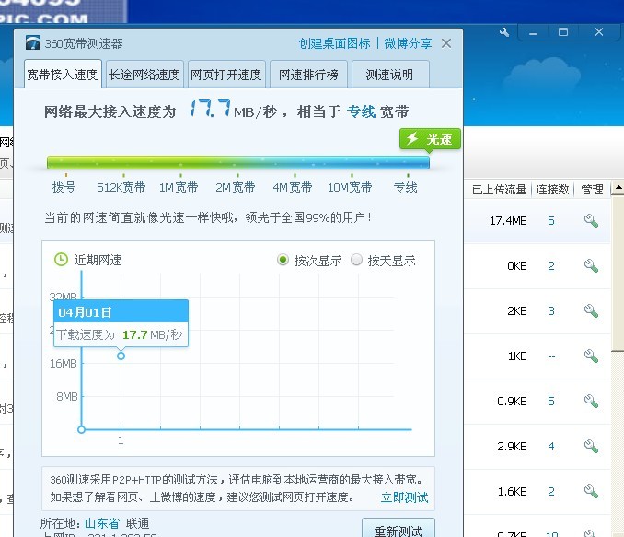Click the scrollbar up arrow in background list
This screenshot has width=624, height=537.
(618, 187)
